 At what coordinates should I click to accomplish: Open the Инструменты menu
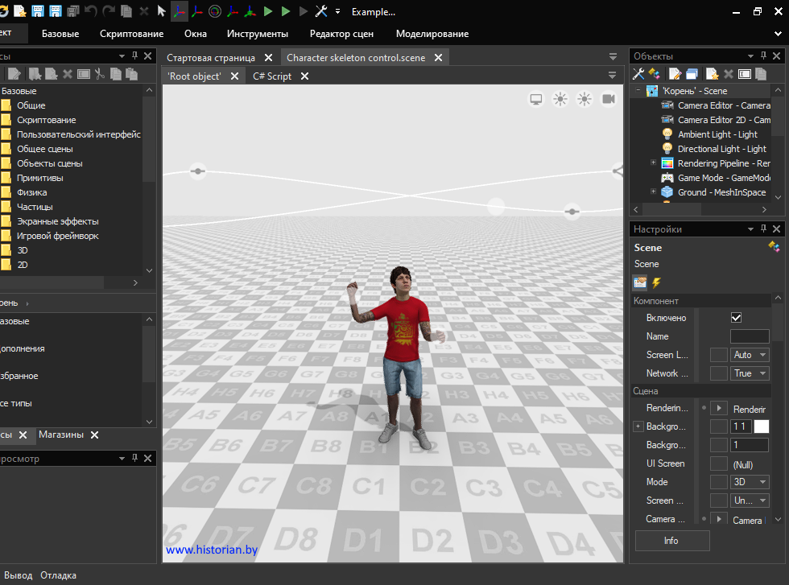[x=257, y=34]
